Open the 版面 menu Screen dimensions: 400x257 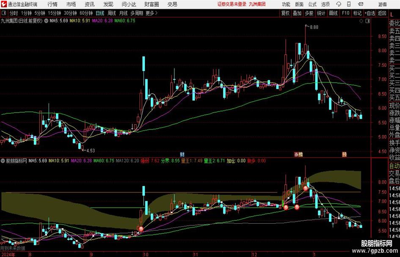(299, 4)
